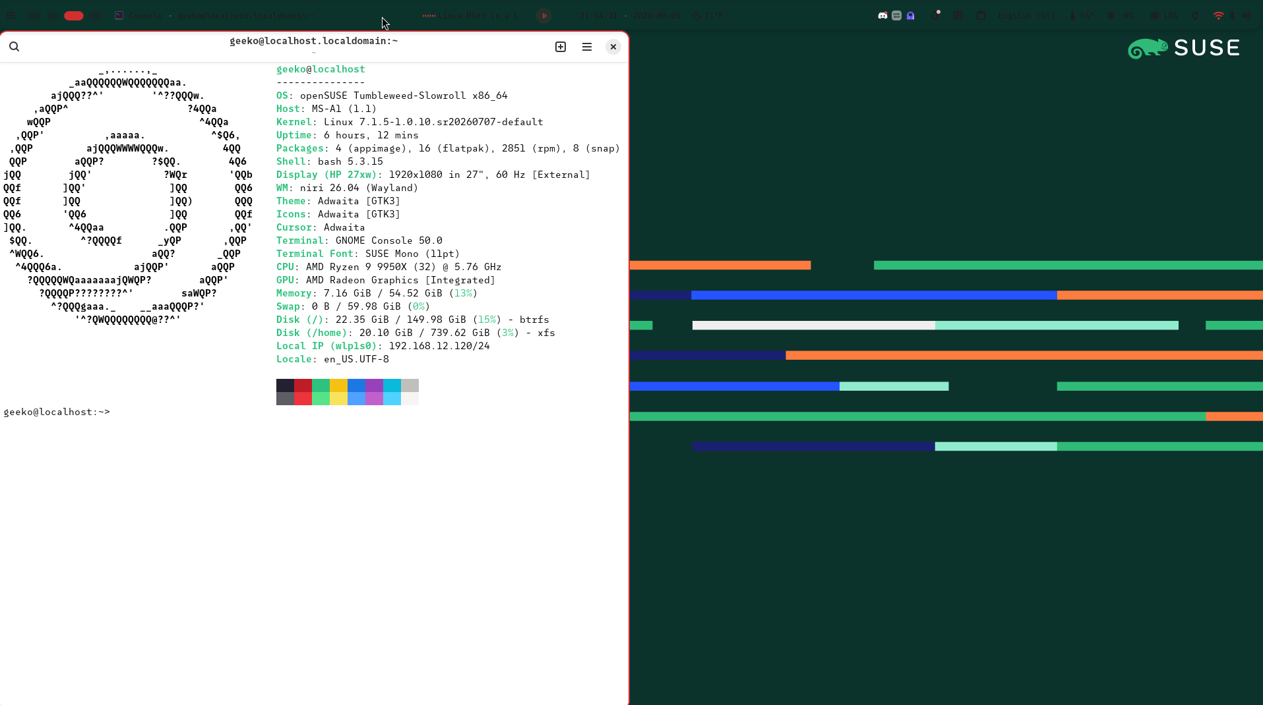This screenshot has height=705, width=1263.
Task: Click the Icons line 'Adwaita [GTK3]'
Action: click(338, 214)
